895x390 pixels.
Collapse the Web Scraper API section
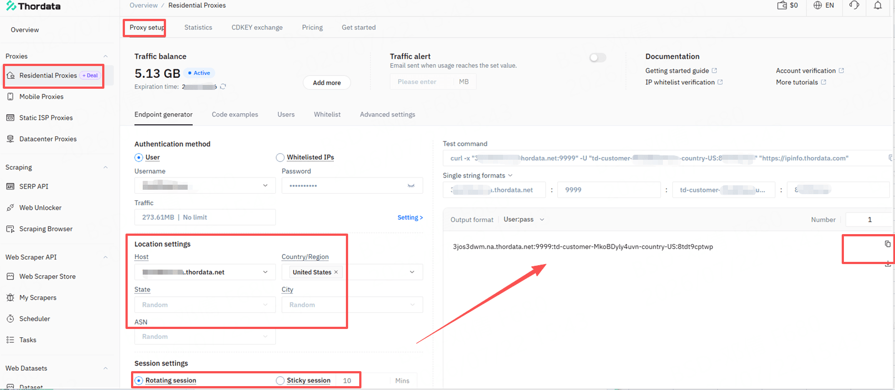pyautogui.click(x=105, y=257)
